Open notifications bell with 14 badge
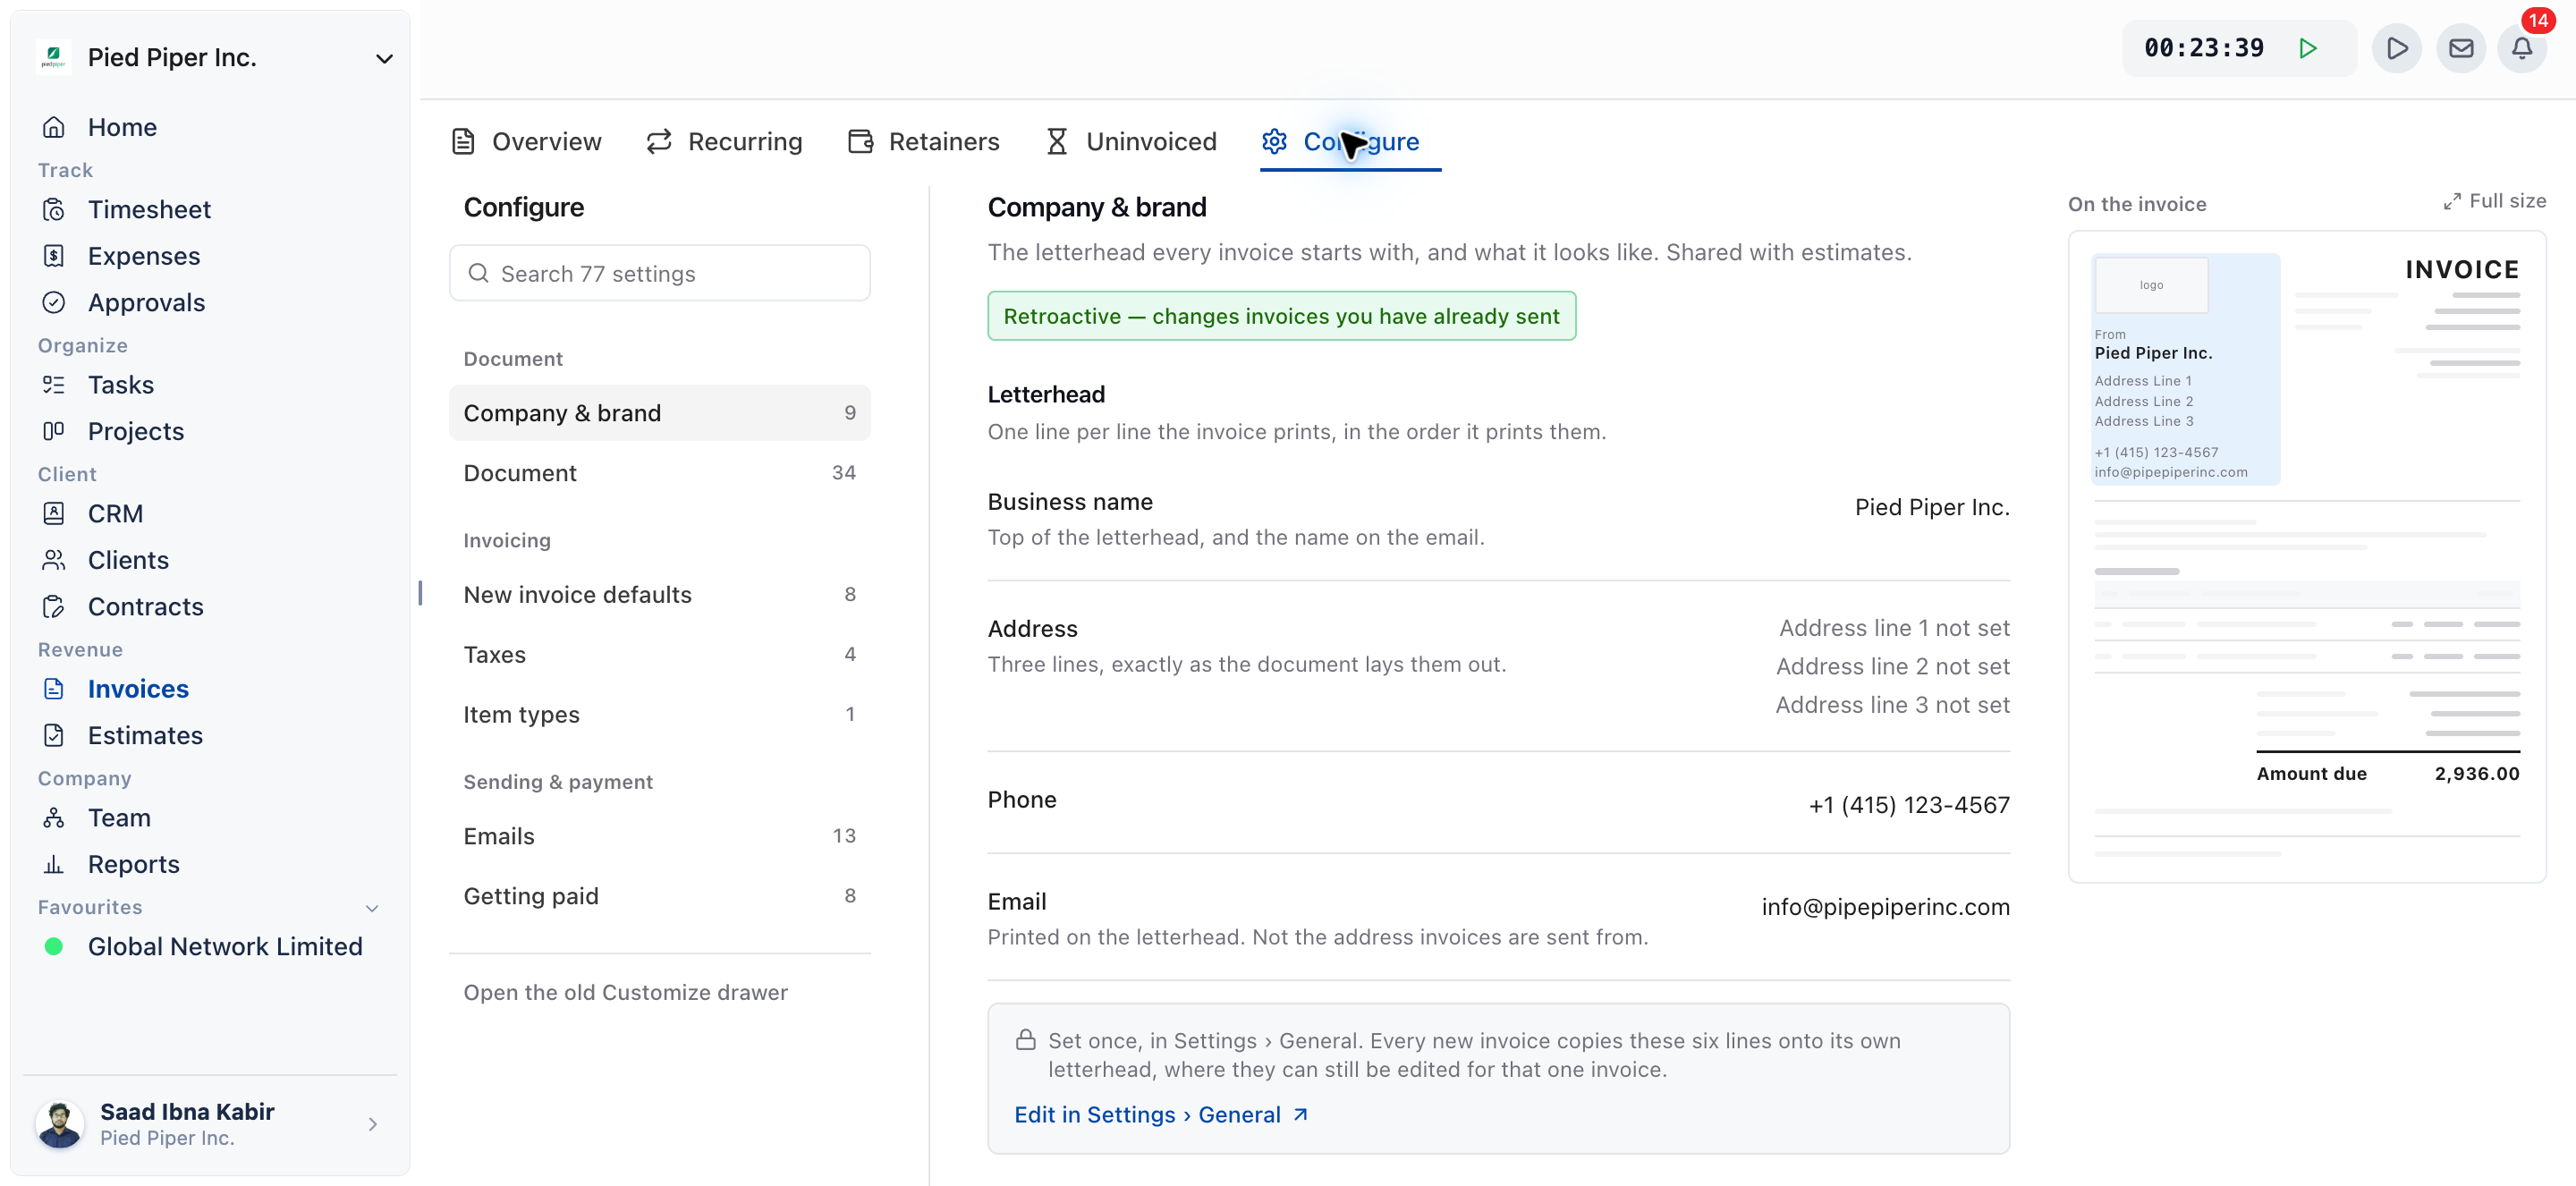 tap(2522, 48)
